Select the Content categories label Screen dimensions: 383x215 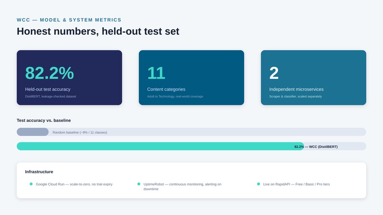(166, 89)
